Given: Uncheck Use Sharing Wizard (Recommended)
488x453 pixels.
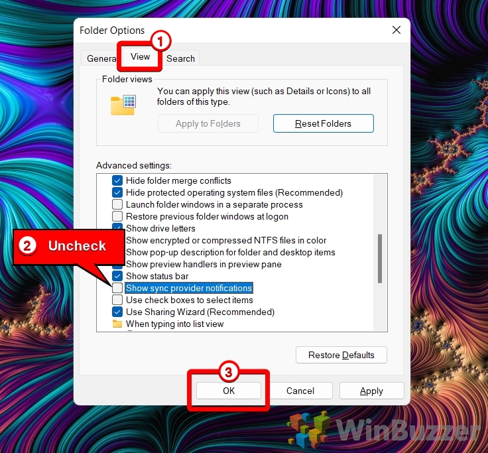Looking at the screenshot, I should (117, 312).
